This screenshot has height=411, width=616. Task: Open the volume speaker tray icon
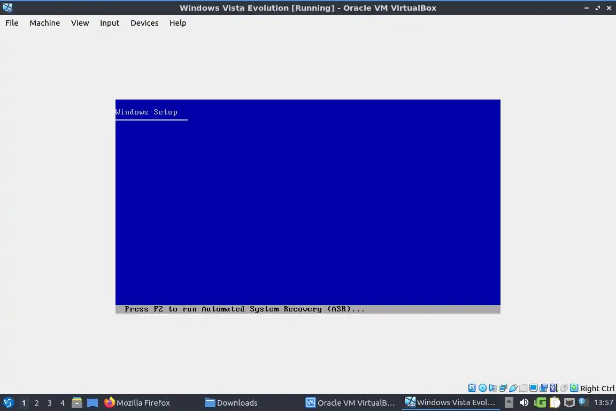[524, 402]
